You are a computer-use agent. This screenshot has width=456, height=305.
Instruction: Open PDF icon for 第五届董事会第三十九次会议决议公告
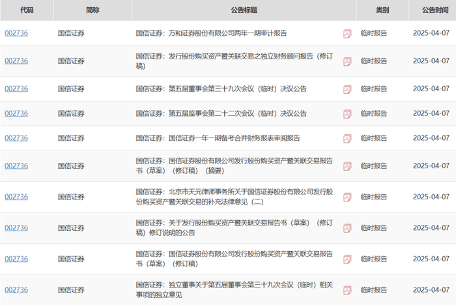tap(347, 89)
